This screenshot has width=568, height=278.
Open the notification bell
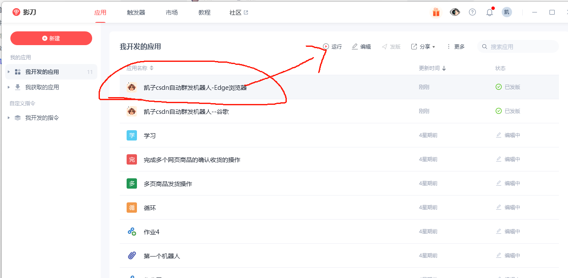(490, 12)
